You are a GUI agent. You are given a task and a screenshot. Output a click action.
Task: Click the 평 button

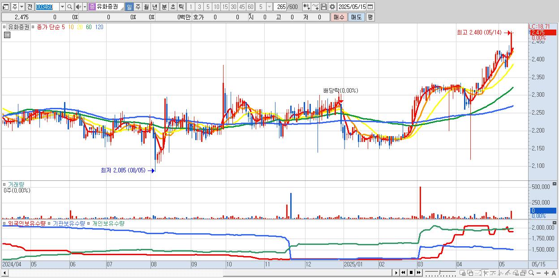[370, 17]
